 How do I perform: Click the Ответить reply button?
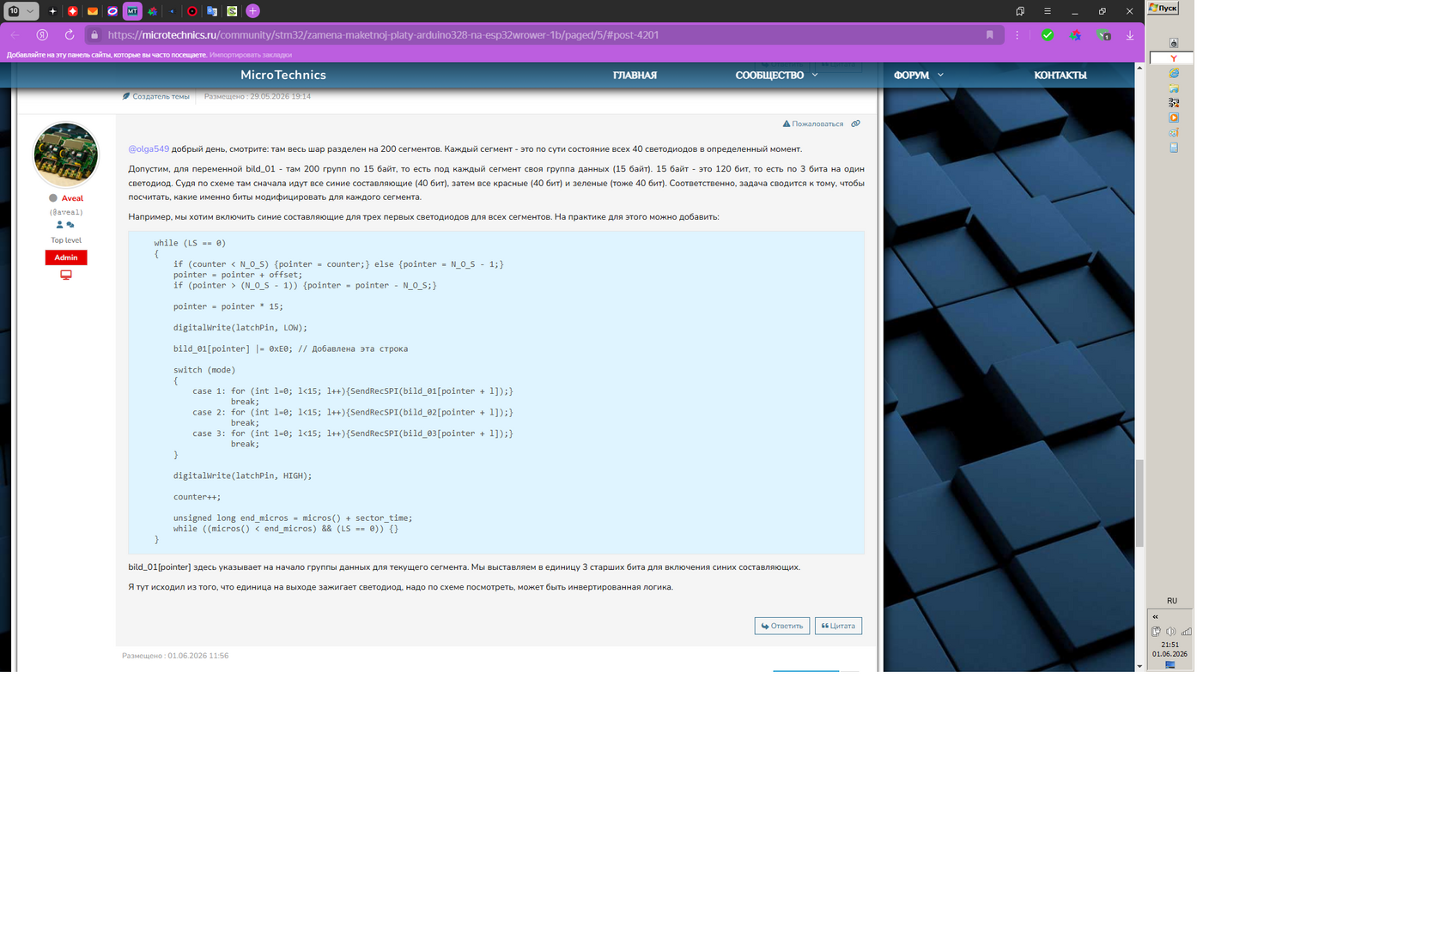click(782, 626)
